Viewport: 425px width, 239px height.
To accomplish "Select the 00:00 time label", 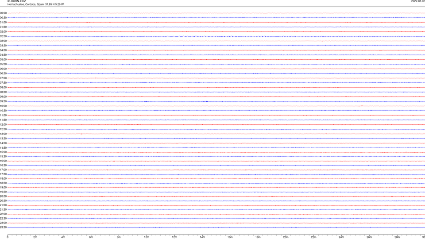I will pos(3,13).
